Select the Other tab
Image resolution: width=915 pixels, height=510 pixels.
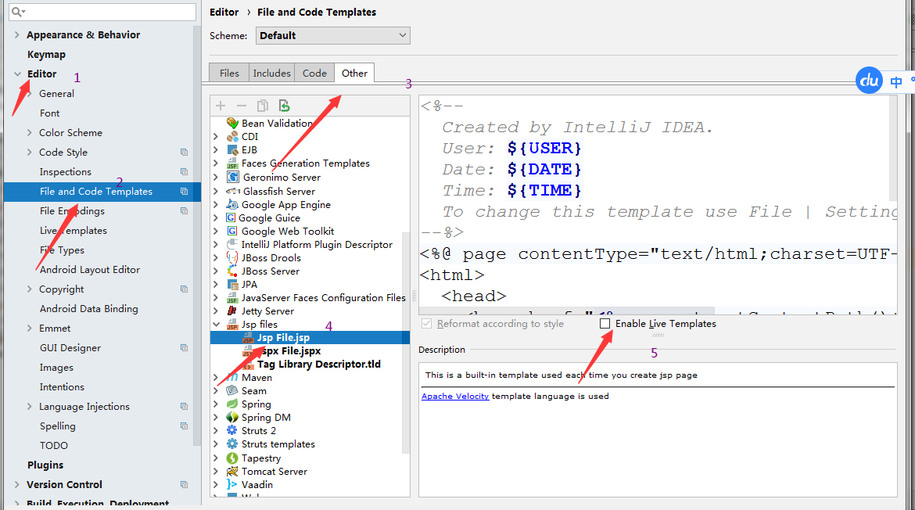point(354,73)
